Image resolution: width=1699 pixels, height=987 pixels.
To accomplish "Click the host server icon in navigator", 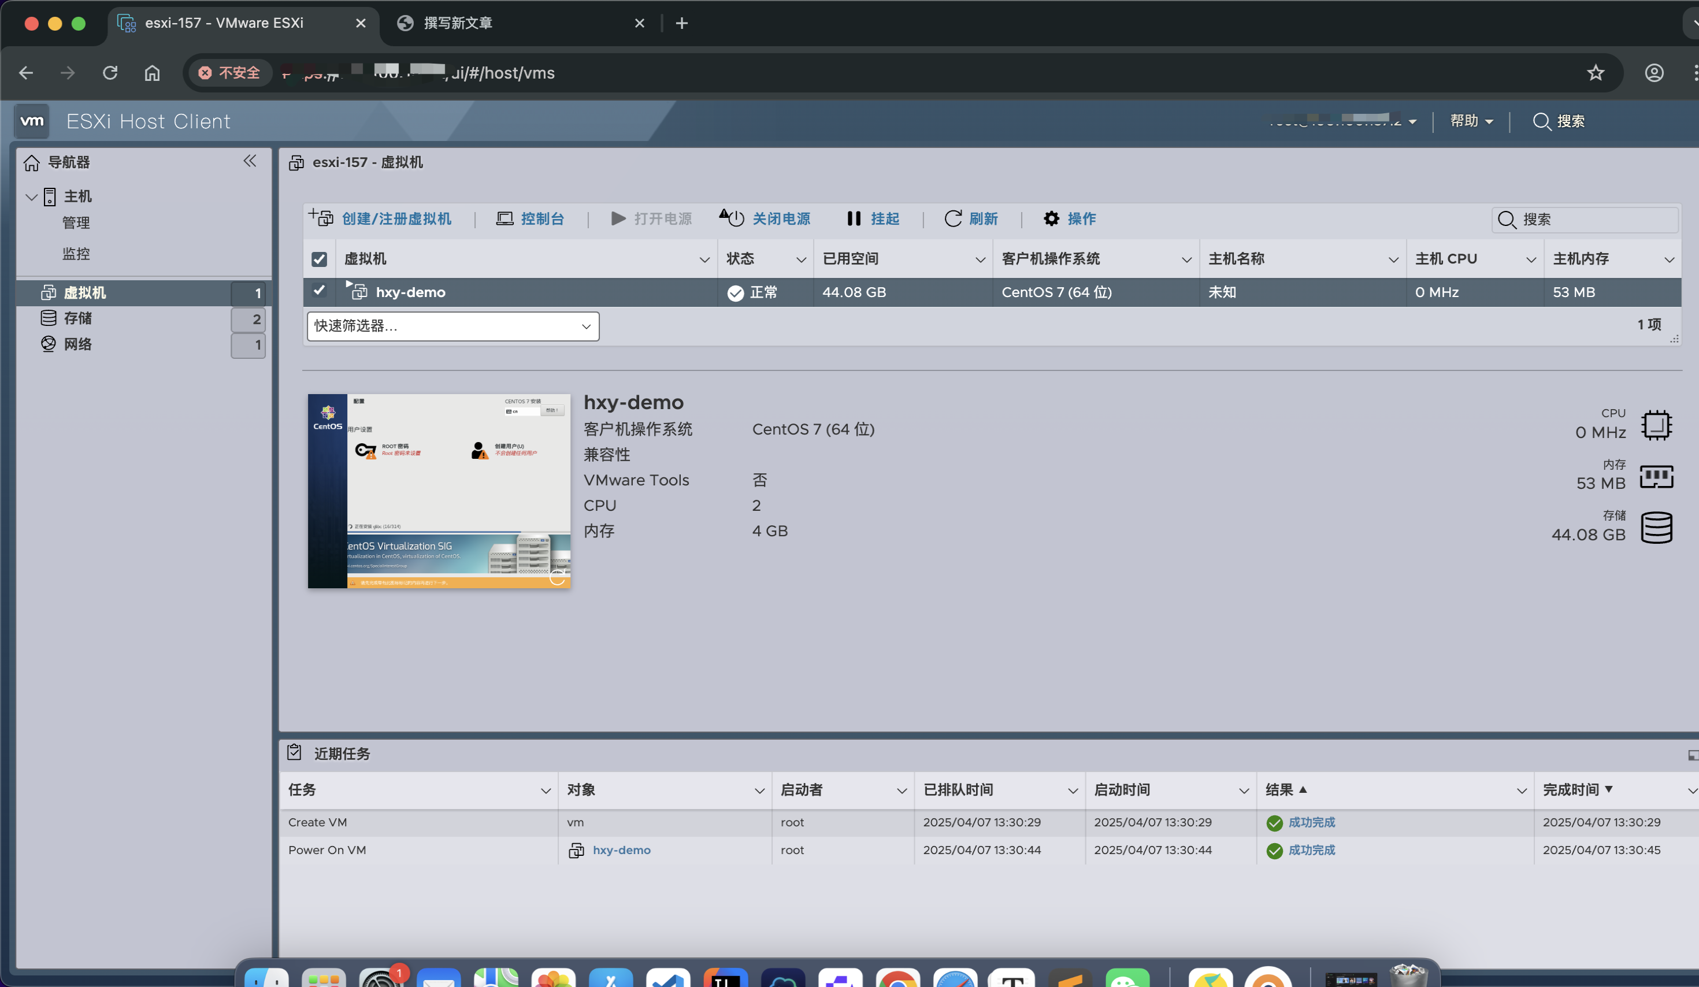I will tap(50, 197).
